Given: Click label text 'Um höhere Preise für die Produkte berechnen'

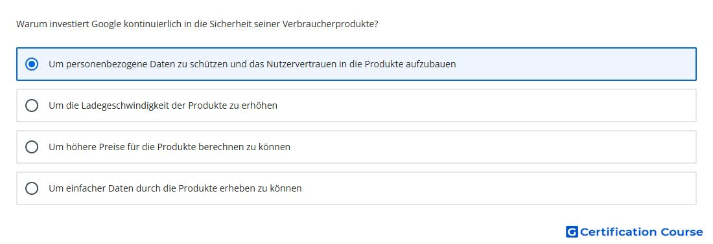Looking at the screenshot, I should (155, 147).
